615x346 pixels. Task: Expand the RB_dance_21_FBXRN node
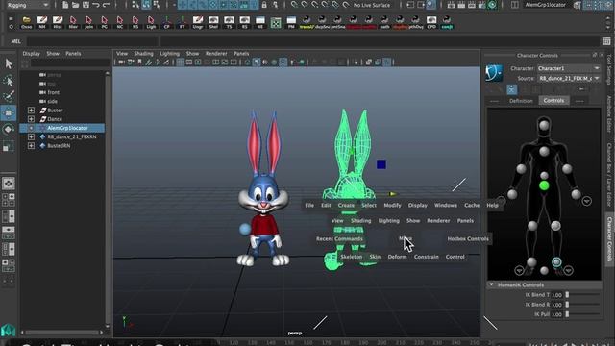31,136
